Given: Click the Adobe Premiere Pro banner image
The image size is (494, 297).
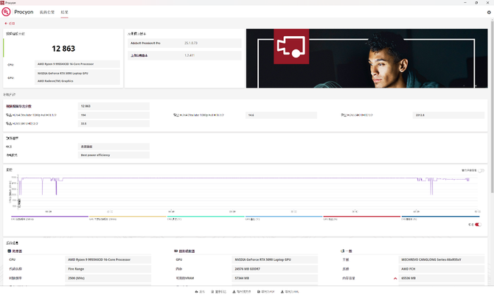Looking at the screenshot, I should (x=366, y=58).
